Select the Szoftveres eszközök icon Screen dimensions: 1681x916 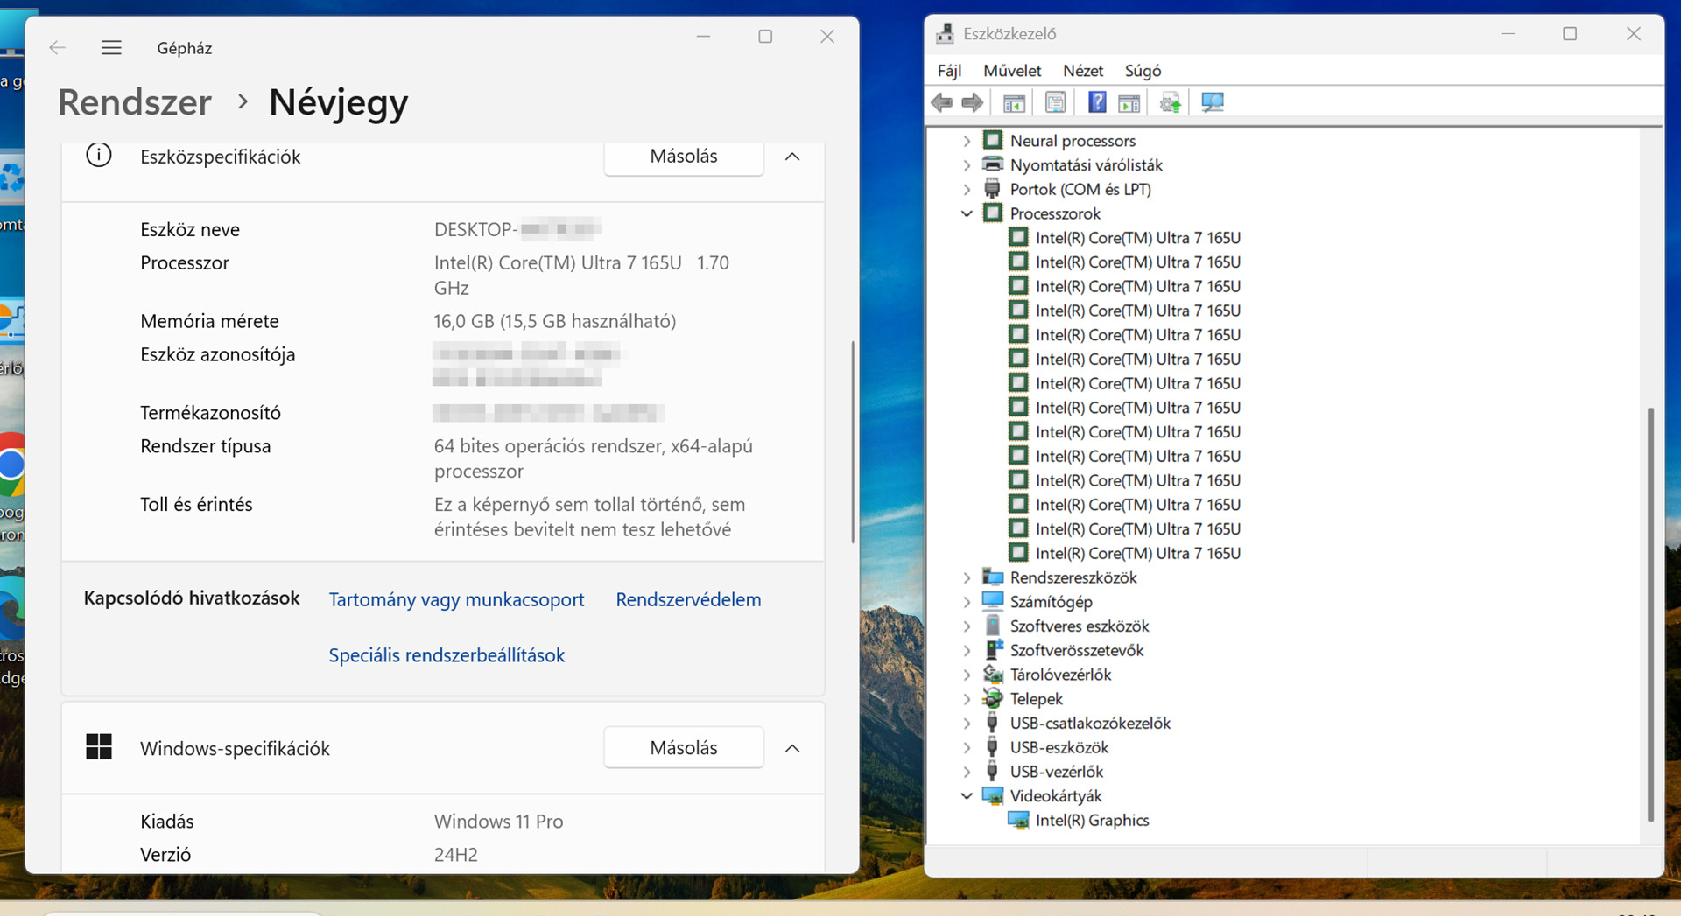[993, 626]
